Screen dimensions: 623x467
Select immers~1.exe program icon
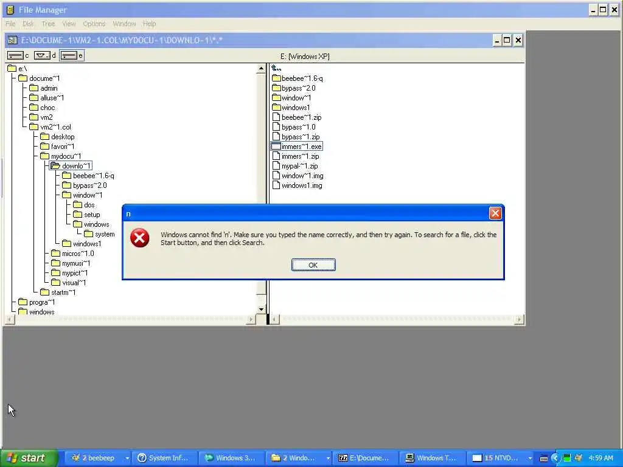click(x=276, y=146)
